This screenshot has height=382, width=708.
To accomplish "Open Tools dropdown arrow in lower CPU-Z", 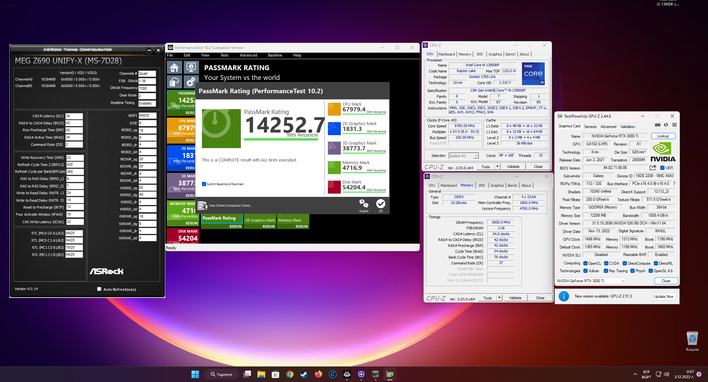I will [499, 298].
